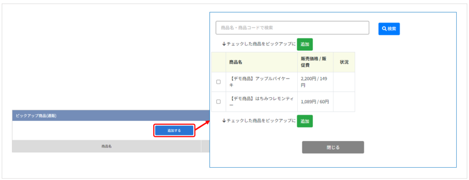Screen dimensions: 469x180
Task: Select the 【デモ商品】アップルパイケーキ name cell
Action: (x=262, y=82)
